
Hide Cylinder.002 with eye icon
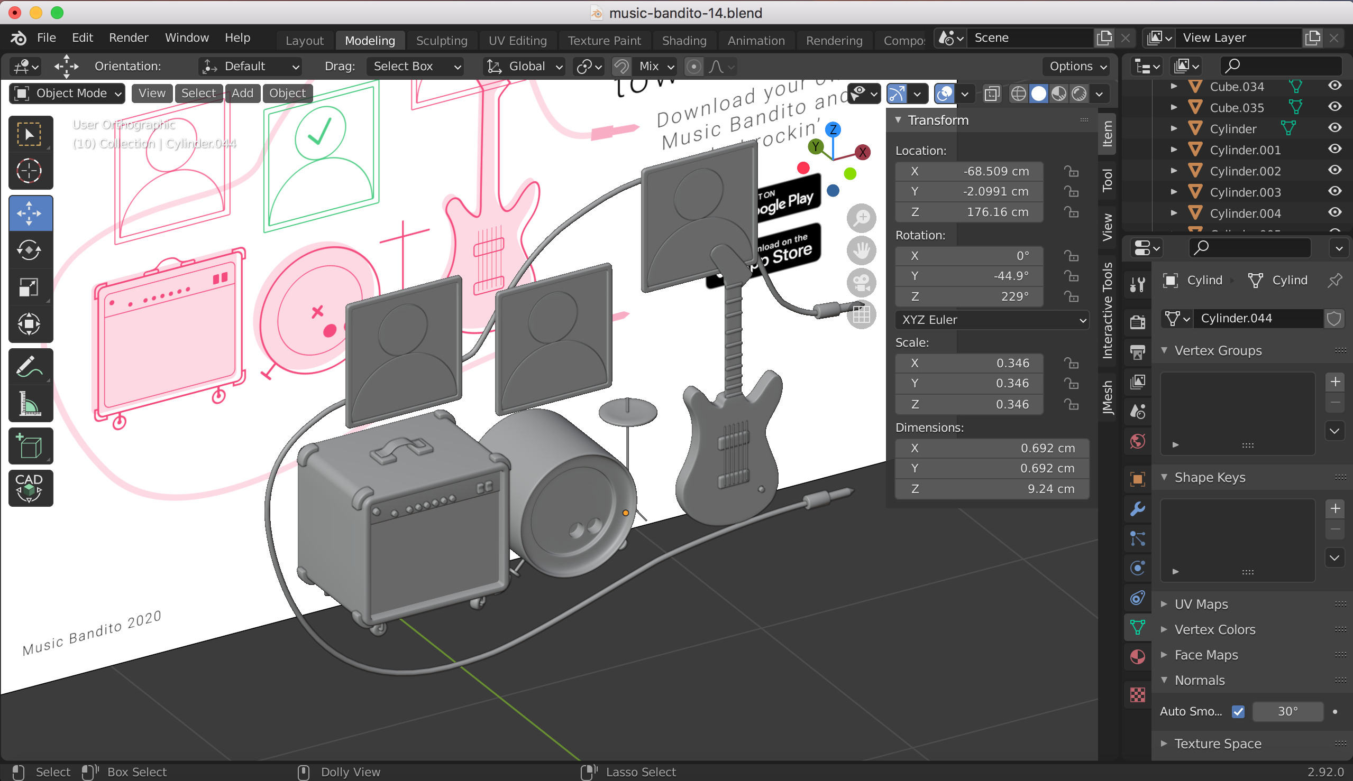(1334, 171)
